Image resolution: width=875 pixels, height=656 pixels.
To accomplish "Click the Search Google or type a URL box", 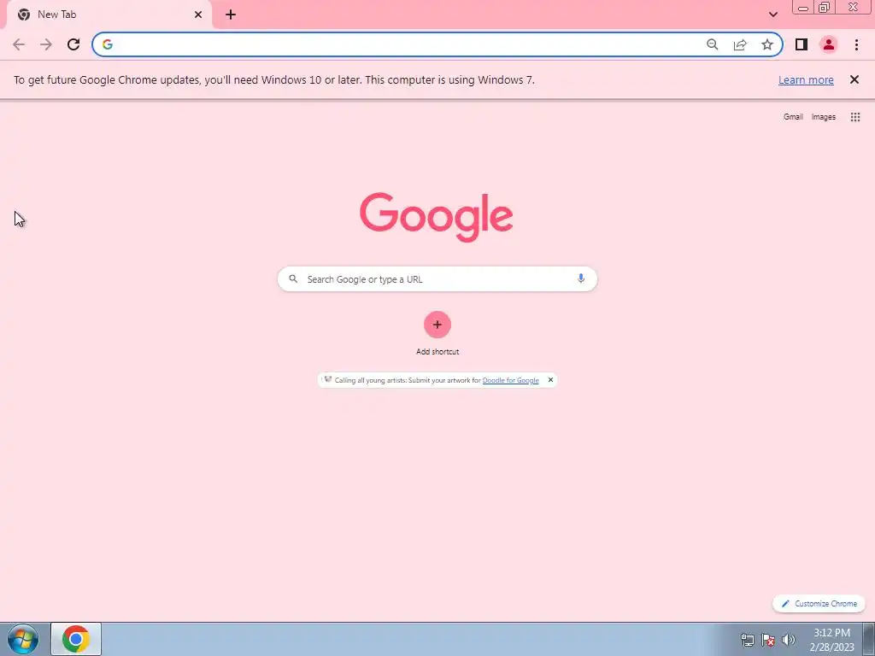I will [437, 279].
